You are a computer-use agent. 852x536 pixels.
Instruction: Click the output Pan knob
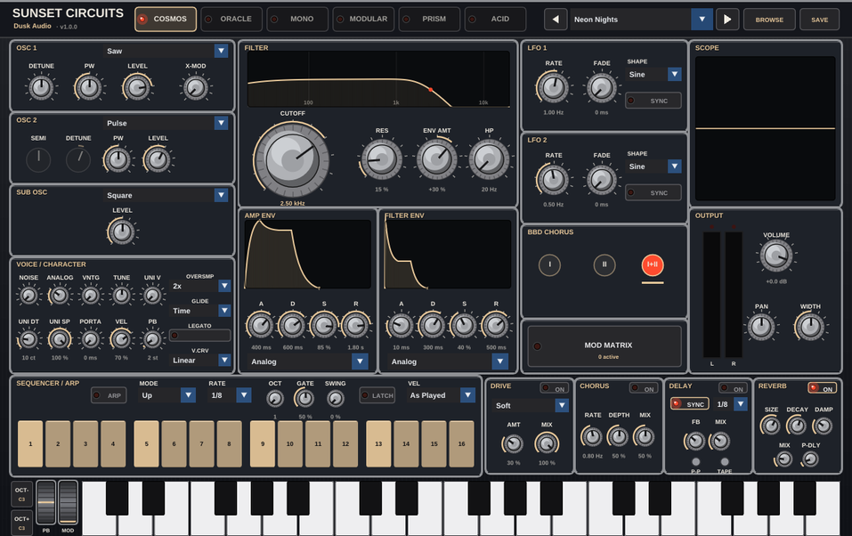tap(761, 327)
